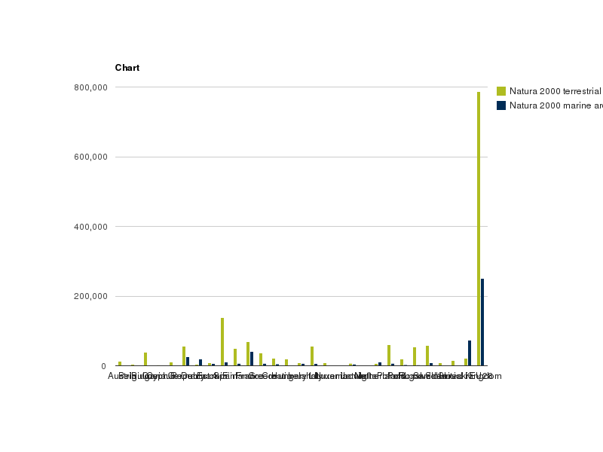Select the 'Natura 2000 marine' legend label
The height and width of the screenshot is (452, 603).
[555, 105]
